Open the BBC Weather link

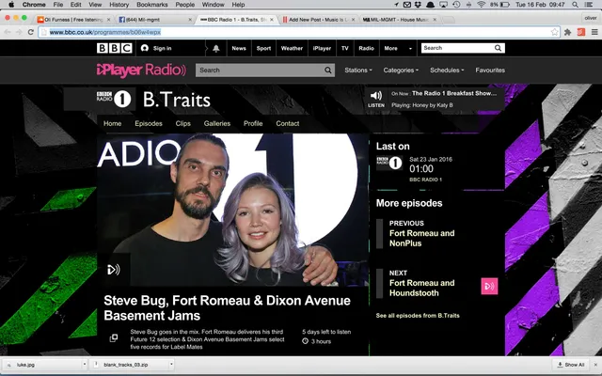[292, 48]
